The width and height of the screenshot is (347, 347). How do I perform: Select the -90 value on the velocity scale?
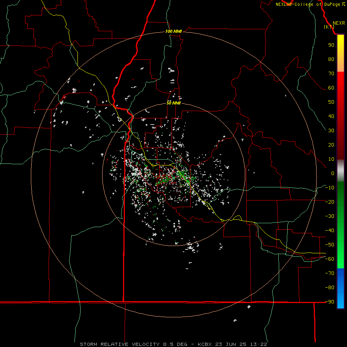tap(330, 302)
